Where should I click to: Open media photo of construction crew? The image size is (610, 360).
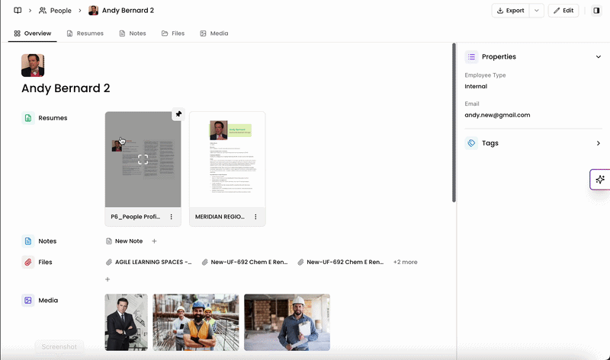(196, 323)
